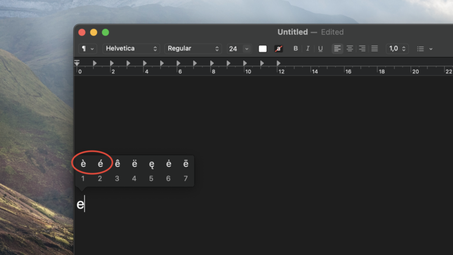Align text to the right
The height and width of the screenshot is (255, 453).
pos(362,49)
